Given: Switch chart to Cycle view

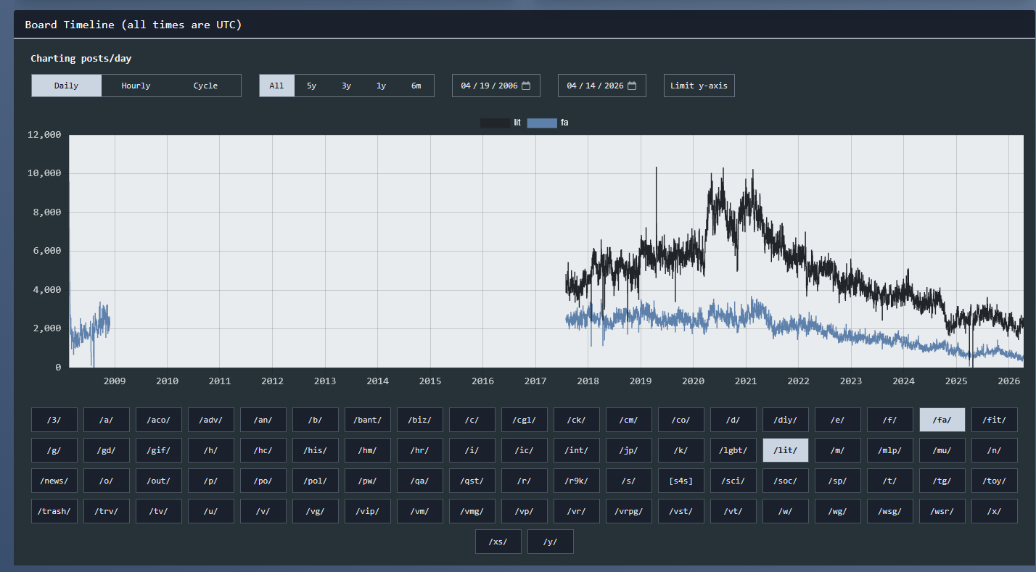Looking at the screenshot, I should [205, 86].
